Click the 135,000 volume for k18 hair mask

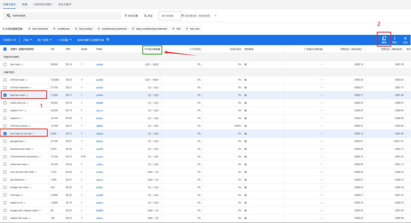pyautogui.click(x=55, y=80)
